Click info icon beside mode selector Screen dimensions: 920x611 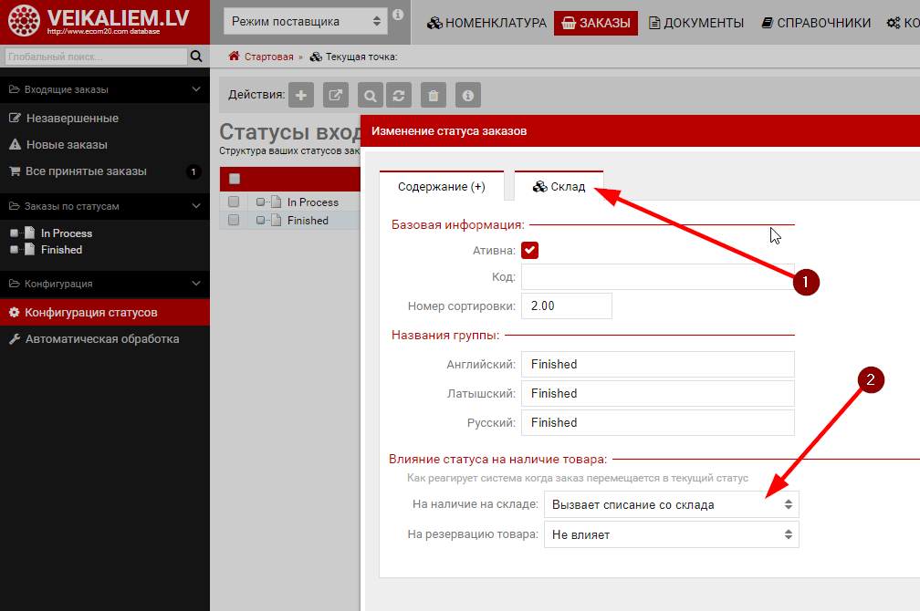coord(397,16)
